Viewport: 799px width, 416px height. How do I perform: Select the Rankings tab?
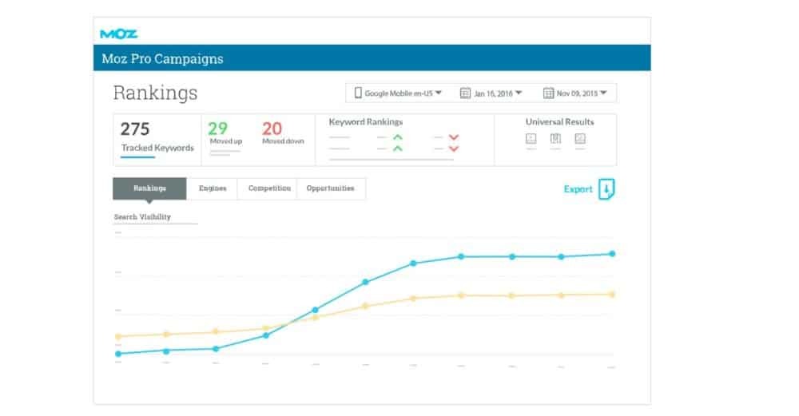click(x=149, y=188)
